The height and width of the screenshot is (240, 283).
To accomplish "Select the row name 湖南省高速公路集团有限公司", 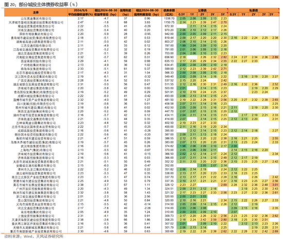I will point(36,42).
